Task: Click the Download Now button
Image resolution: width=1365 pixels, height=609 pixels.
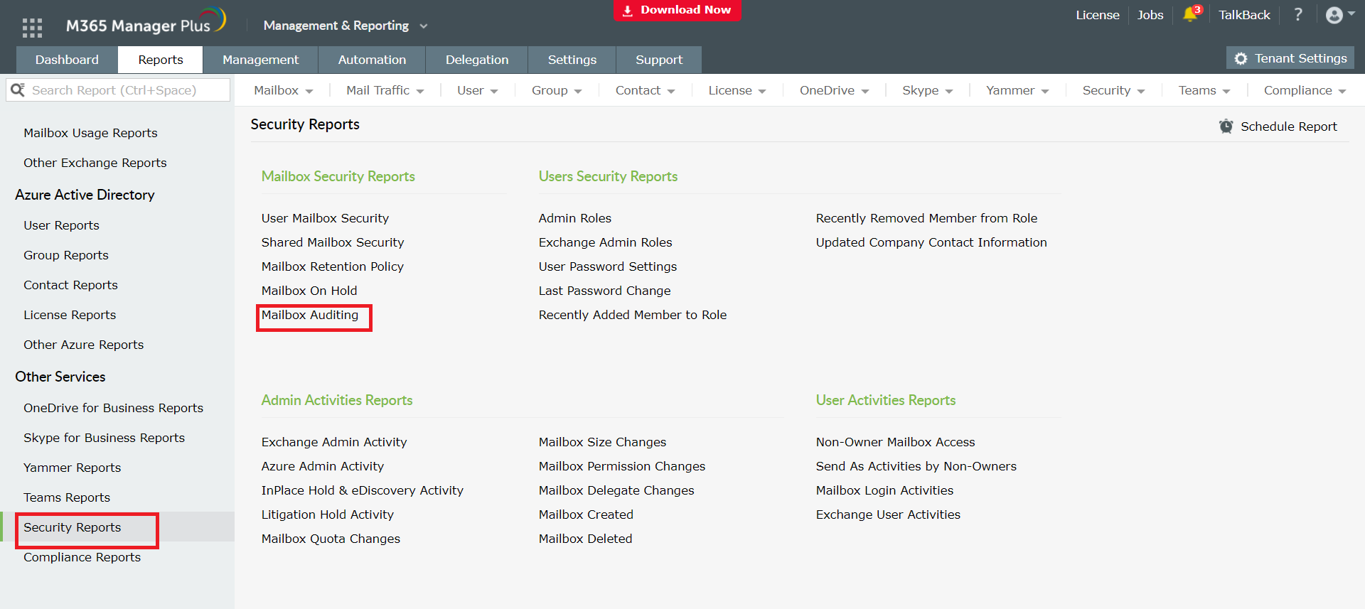Action: coord(678,10)
